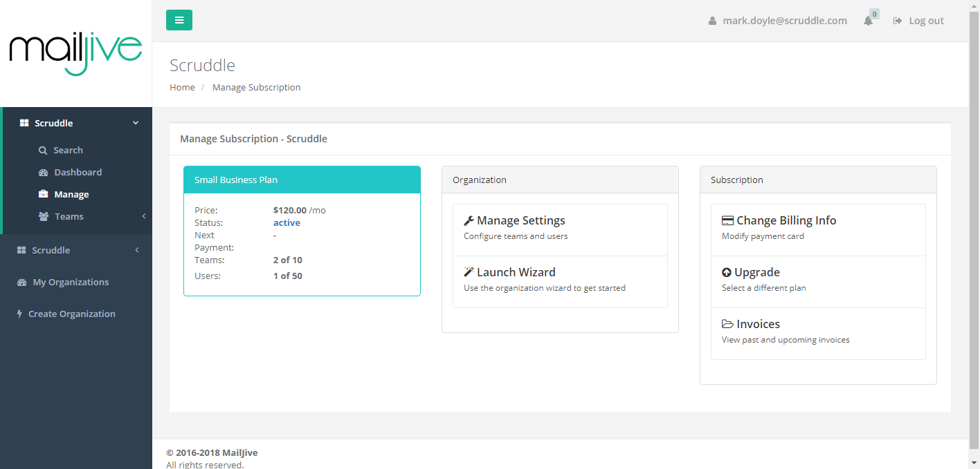
Task: Click the Create Organization lightning icon
Action: tap(19, 314)
